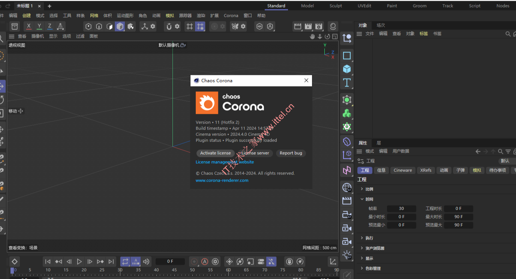Switch to the UVEdit layout tab
The image size is (516, 279).
(364, 6)
